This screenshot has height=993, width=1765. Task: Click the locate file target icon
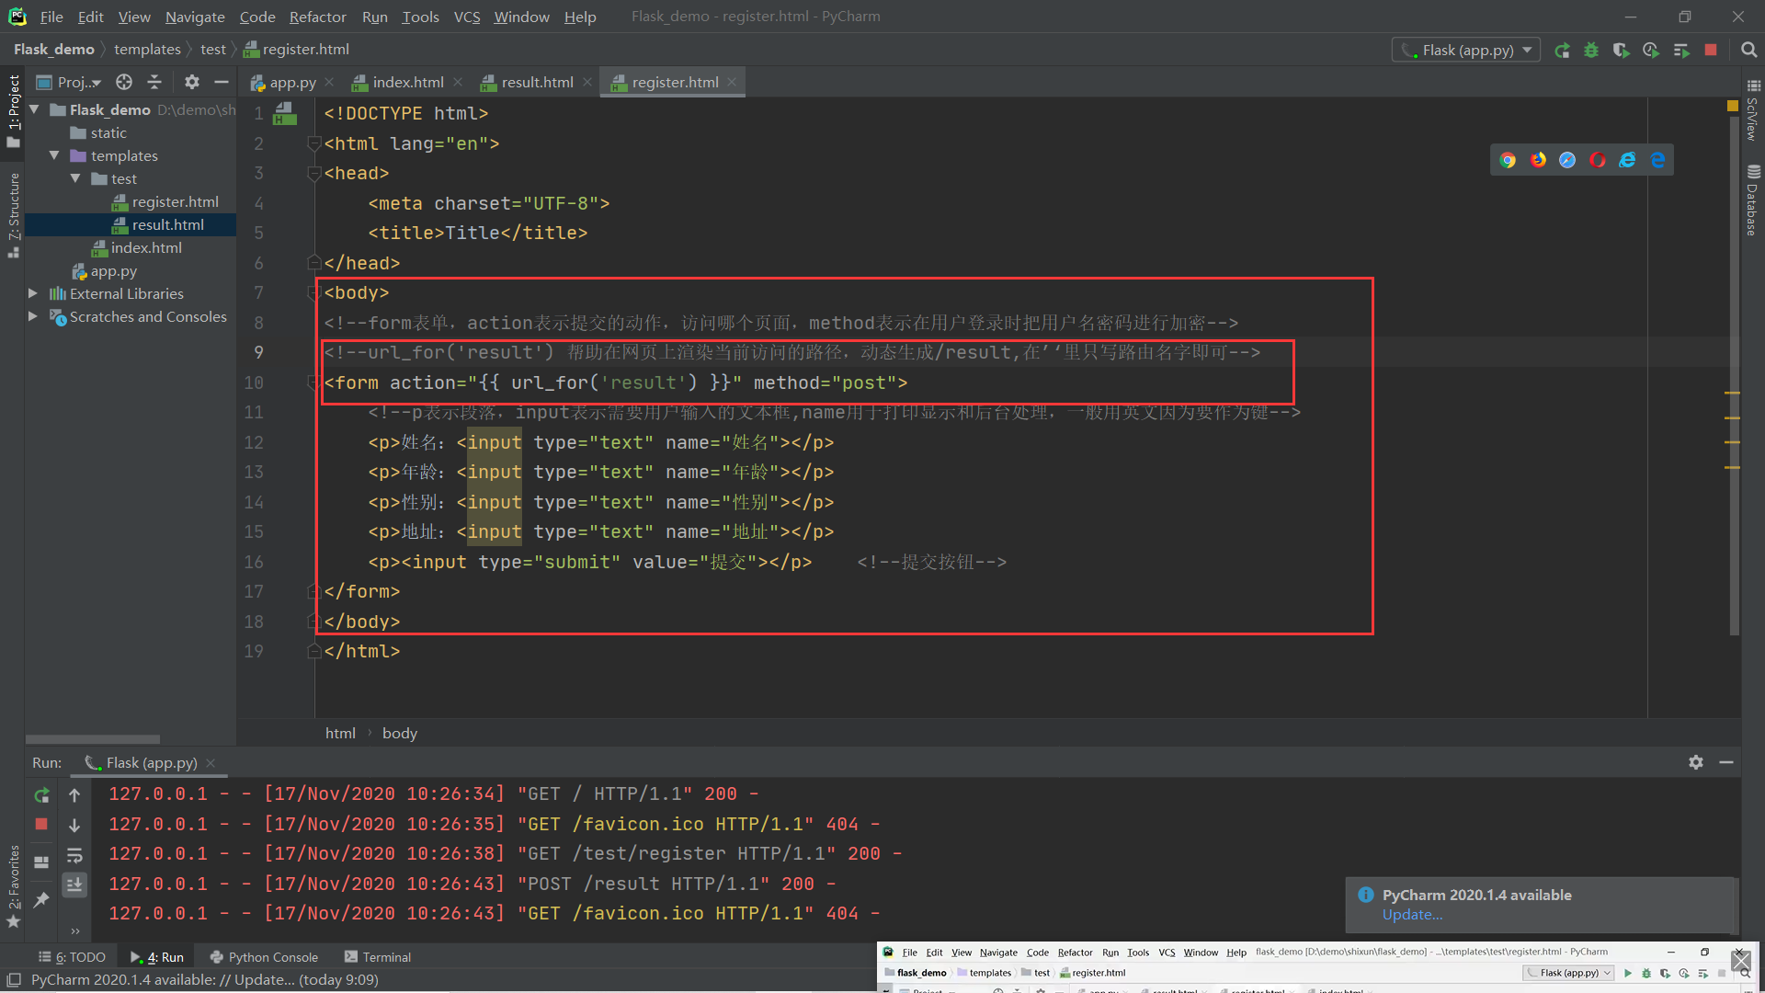[124, 82]
